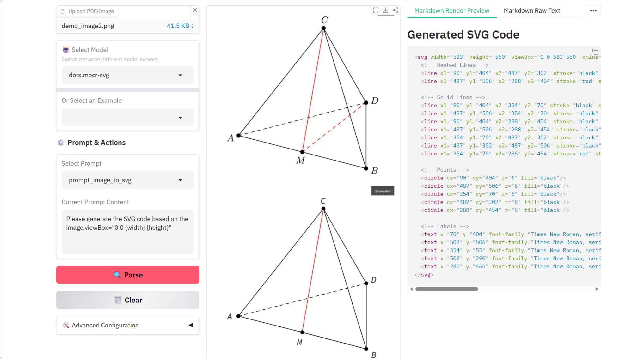
Task: Click the fullscreen icon above image preview
Action: [x=376, y=10]
